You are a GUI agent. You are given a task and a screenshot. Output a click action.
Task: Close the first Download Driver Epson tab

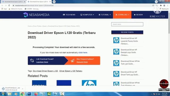coord(25,2)
